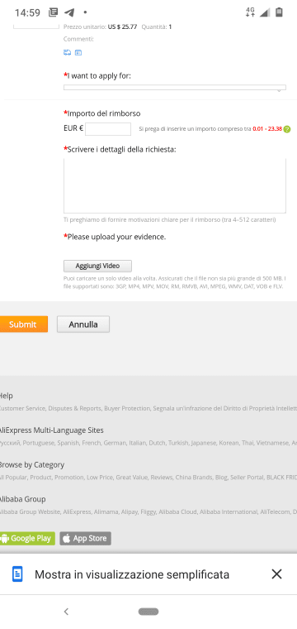Open the Google Play badge
Image resolution: width=297 pixels, height=629 pixels.
27,538
